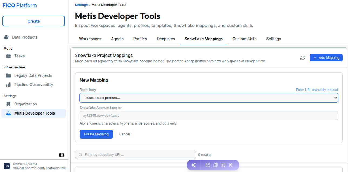The image size is (348, 172).
Task: Click the search magnifier icon in filter box
Action: tap(80, 155)
